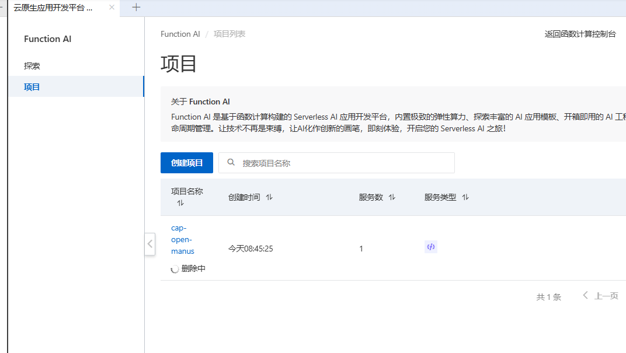
Task: Open the cap-open-manus project
Action: [x=182, y=239]
